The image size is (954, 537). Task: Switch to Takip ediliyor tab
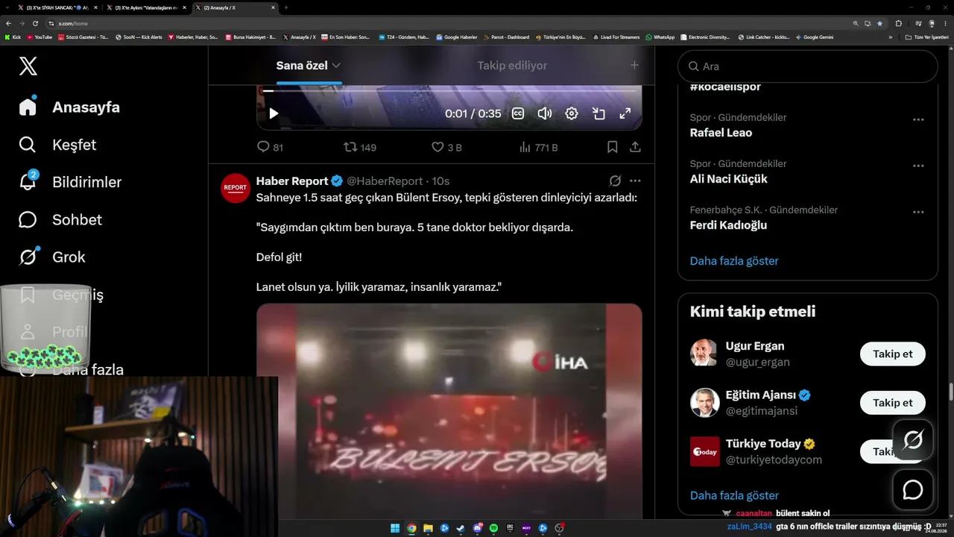tap(512, 66)
